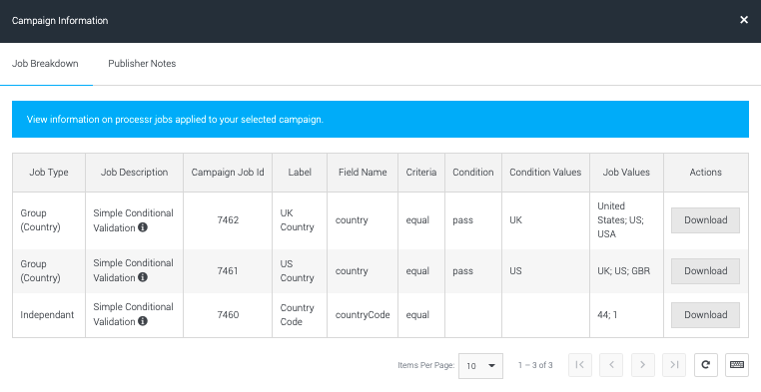Select the countryCode field name cell
The height and width of the screenshot is (392, 761).
363,315
